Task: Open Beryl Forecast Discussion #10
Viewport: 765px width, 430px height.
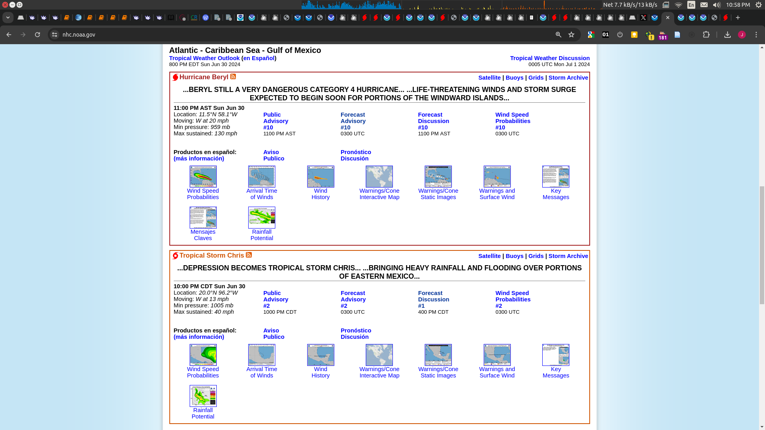Action: coord(433,121)
